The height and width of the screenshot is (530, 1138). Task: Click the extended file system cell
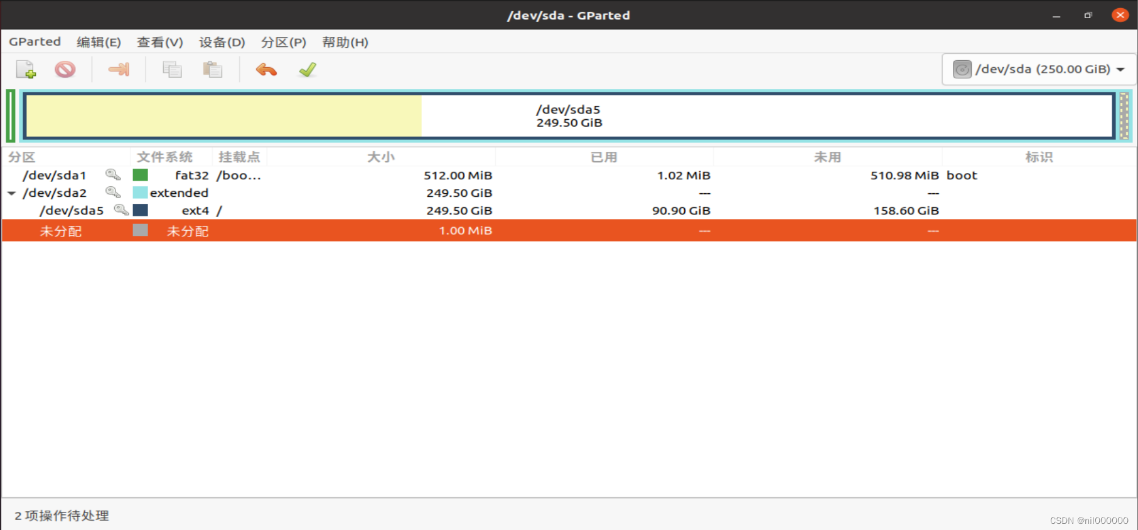click(179, 193)
